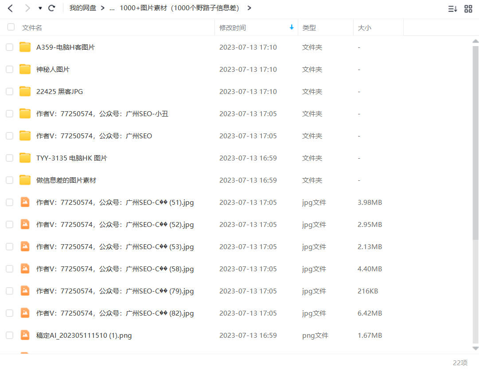Click the folder name 神秘人图片
The image size is (479, 371).
(53, 70)
